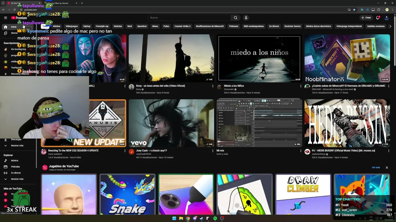Open Cinematix channel avatar
The image size is (396, 222).
219,87
